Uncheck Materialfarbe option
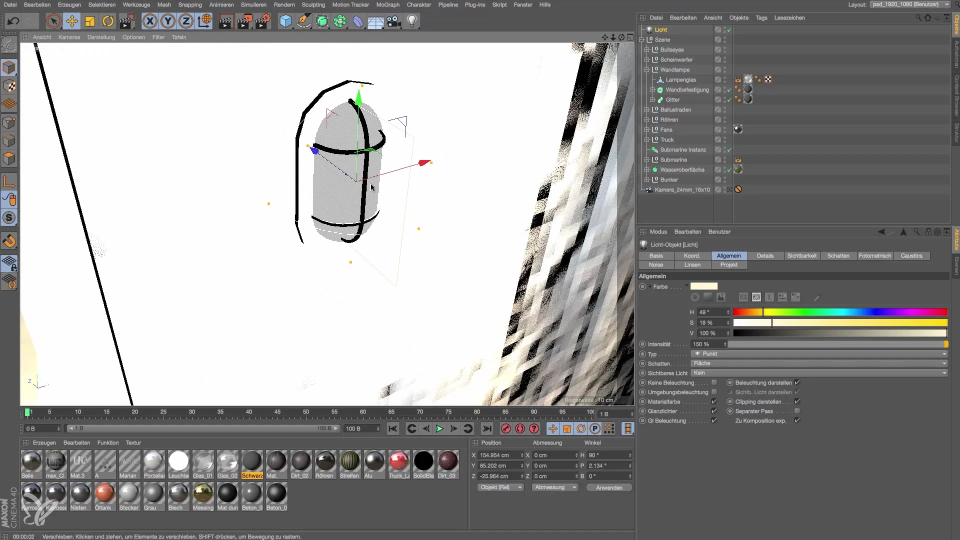The height and width of the screenshot is (540, 960). click(x=714, y=401)
